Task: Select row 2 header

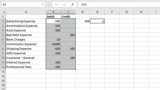Action: (3, 21)
